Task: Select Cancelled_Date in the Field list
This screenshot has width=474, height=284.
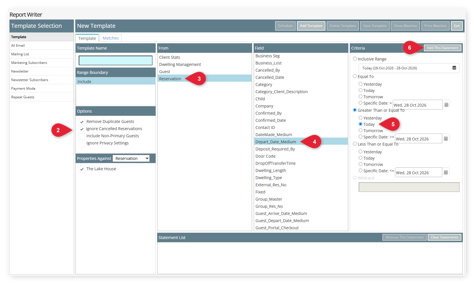Action: pos(301,77)
